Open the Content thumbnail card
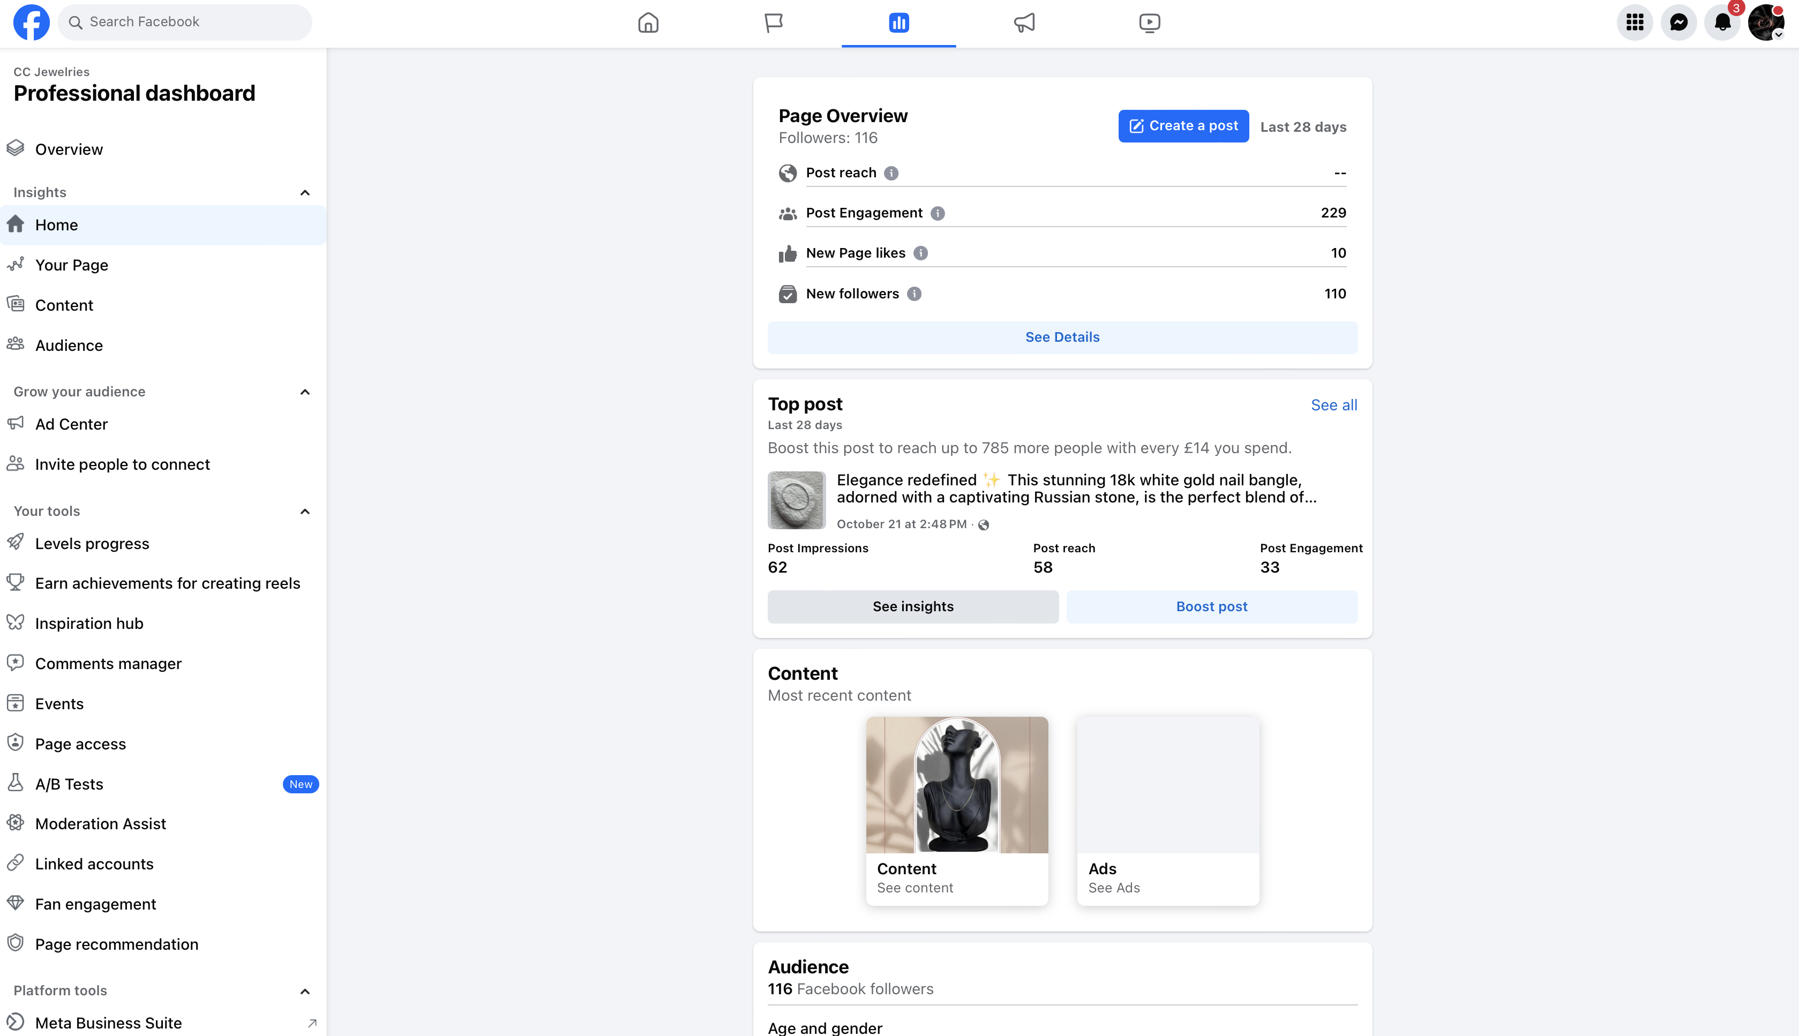This screenshot has width=1799, height=1036. point(956,810)
